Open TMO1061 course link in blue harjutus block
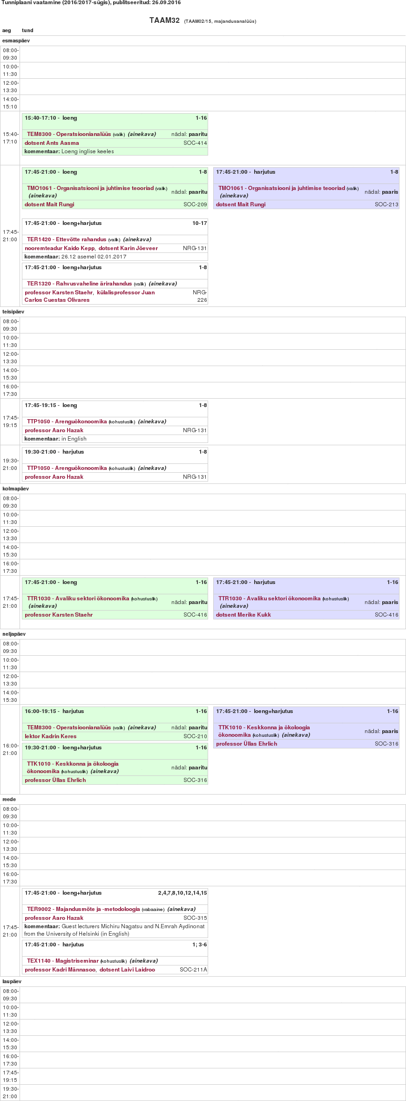406x1101 pixels. [282, 188]
